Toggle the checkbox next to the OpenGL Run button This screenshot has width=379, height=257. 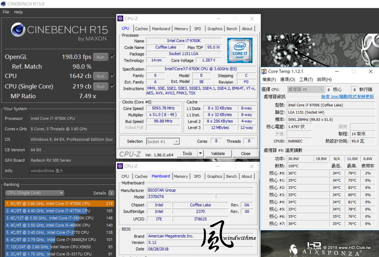point(113,57)
